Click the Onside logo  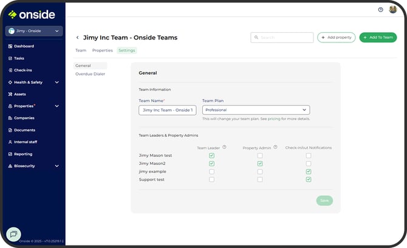click(x=32, y=15)
